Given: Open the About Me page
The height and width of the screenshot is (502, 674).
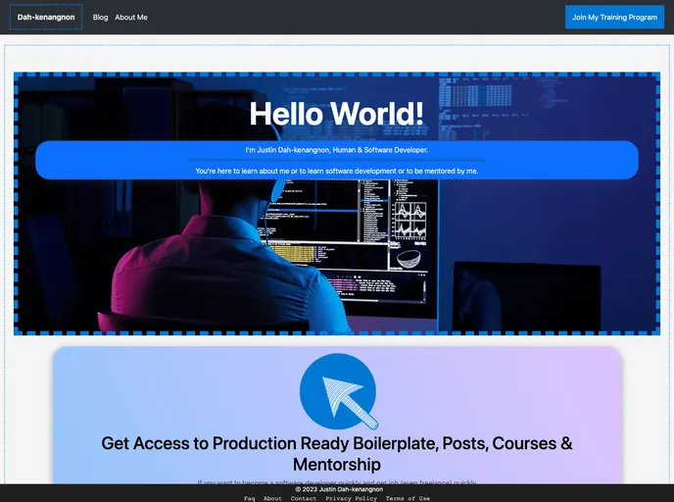Looking at the screenshot, I should click(x=131, y=18).
